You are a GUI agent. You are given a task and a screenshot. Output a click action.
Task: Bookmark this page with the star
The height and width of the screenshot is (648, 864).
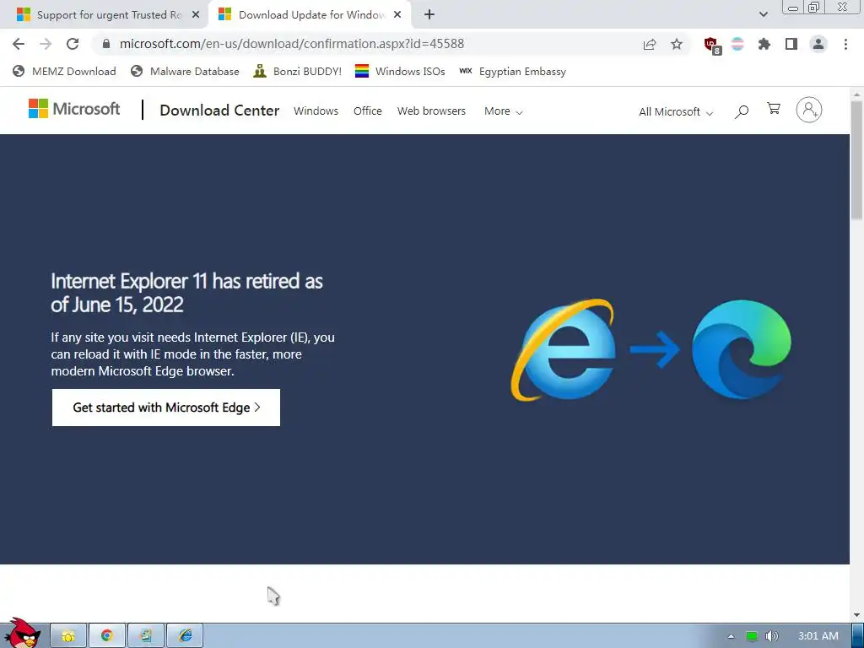click(677, 44)
